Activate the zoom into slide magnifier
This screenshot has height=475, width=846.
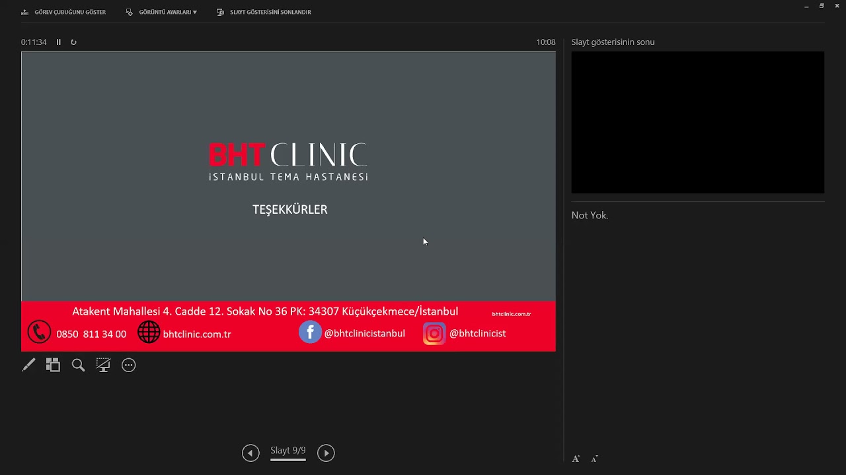[78, 365]
